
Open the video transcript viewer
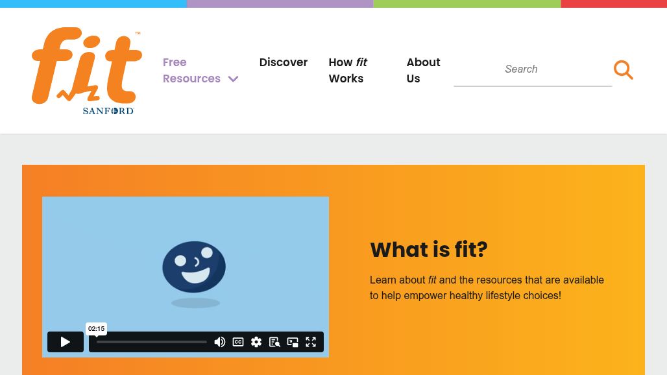[x=274, y=342]
